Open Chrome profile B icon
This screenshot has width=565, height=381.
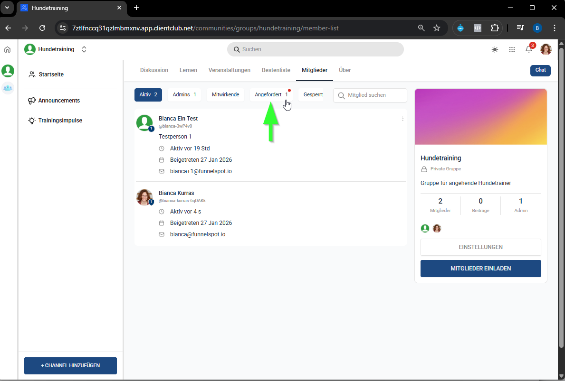[537, 28]
